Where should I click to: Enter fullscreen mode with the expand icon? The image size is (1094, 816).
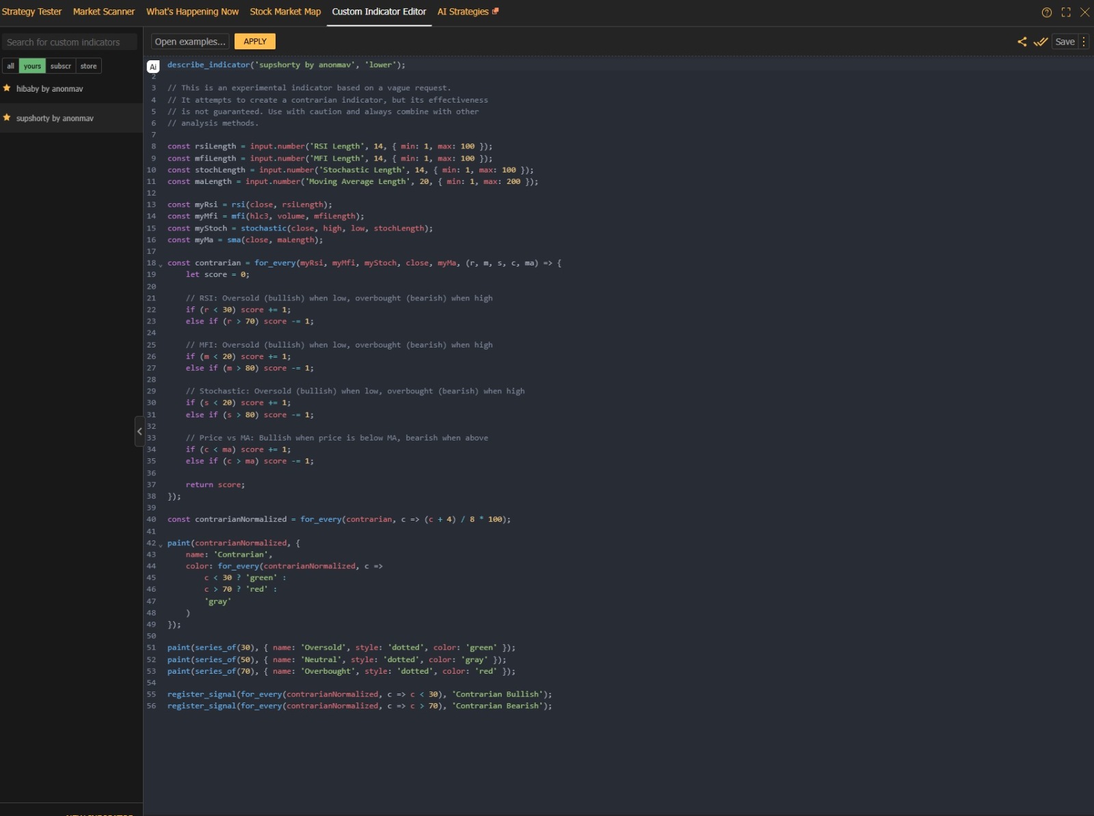[1065, 12]
